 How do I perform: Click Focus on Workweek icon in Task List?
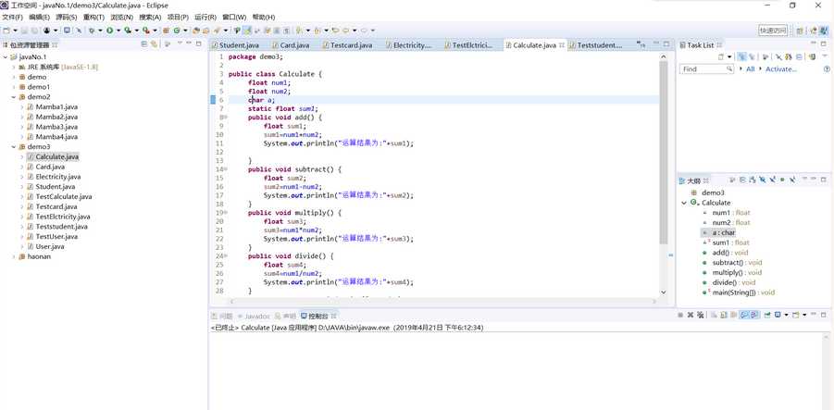tap(766, 56)
